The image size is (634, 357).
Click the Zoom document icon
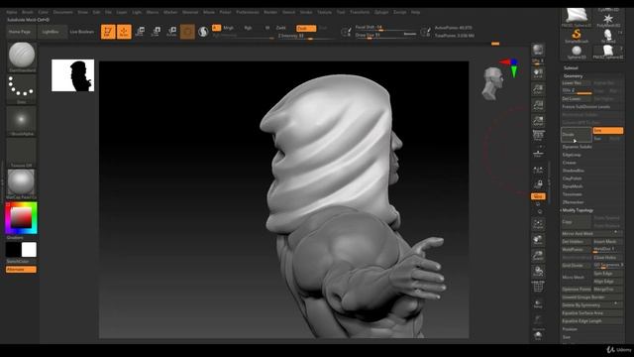tap(538, 89)
